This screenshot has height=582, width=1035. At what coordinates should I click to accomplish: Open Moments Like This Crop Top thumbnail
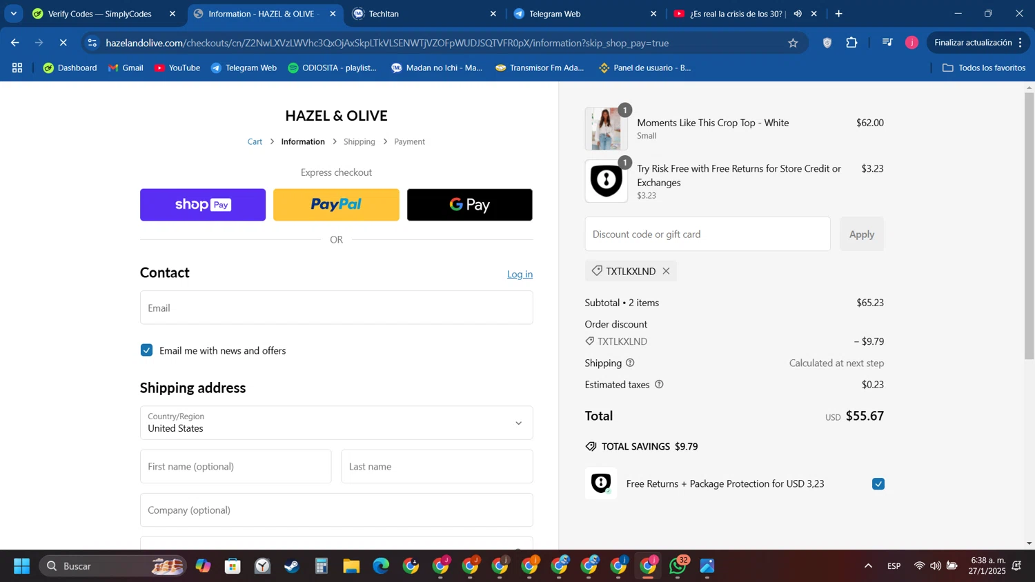tap(606, 129)
